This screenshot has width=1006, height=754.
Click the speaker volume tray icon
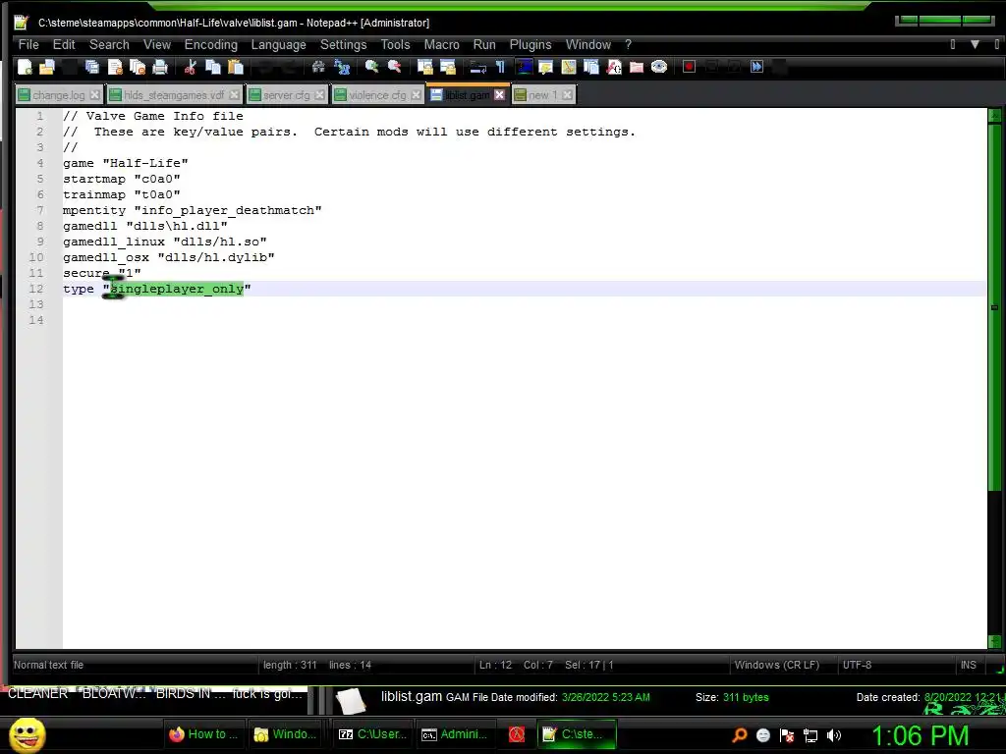coord(834,735)
